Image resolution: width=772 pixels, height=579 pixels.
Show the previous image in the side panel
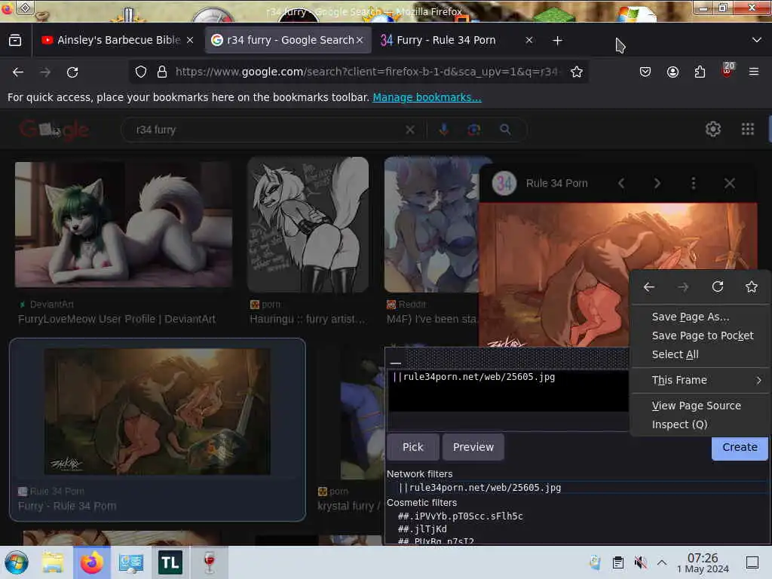621,184
